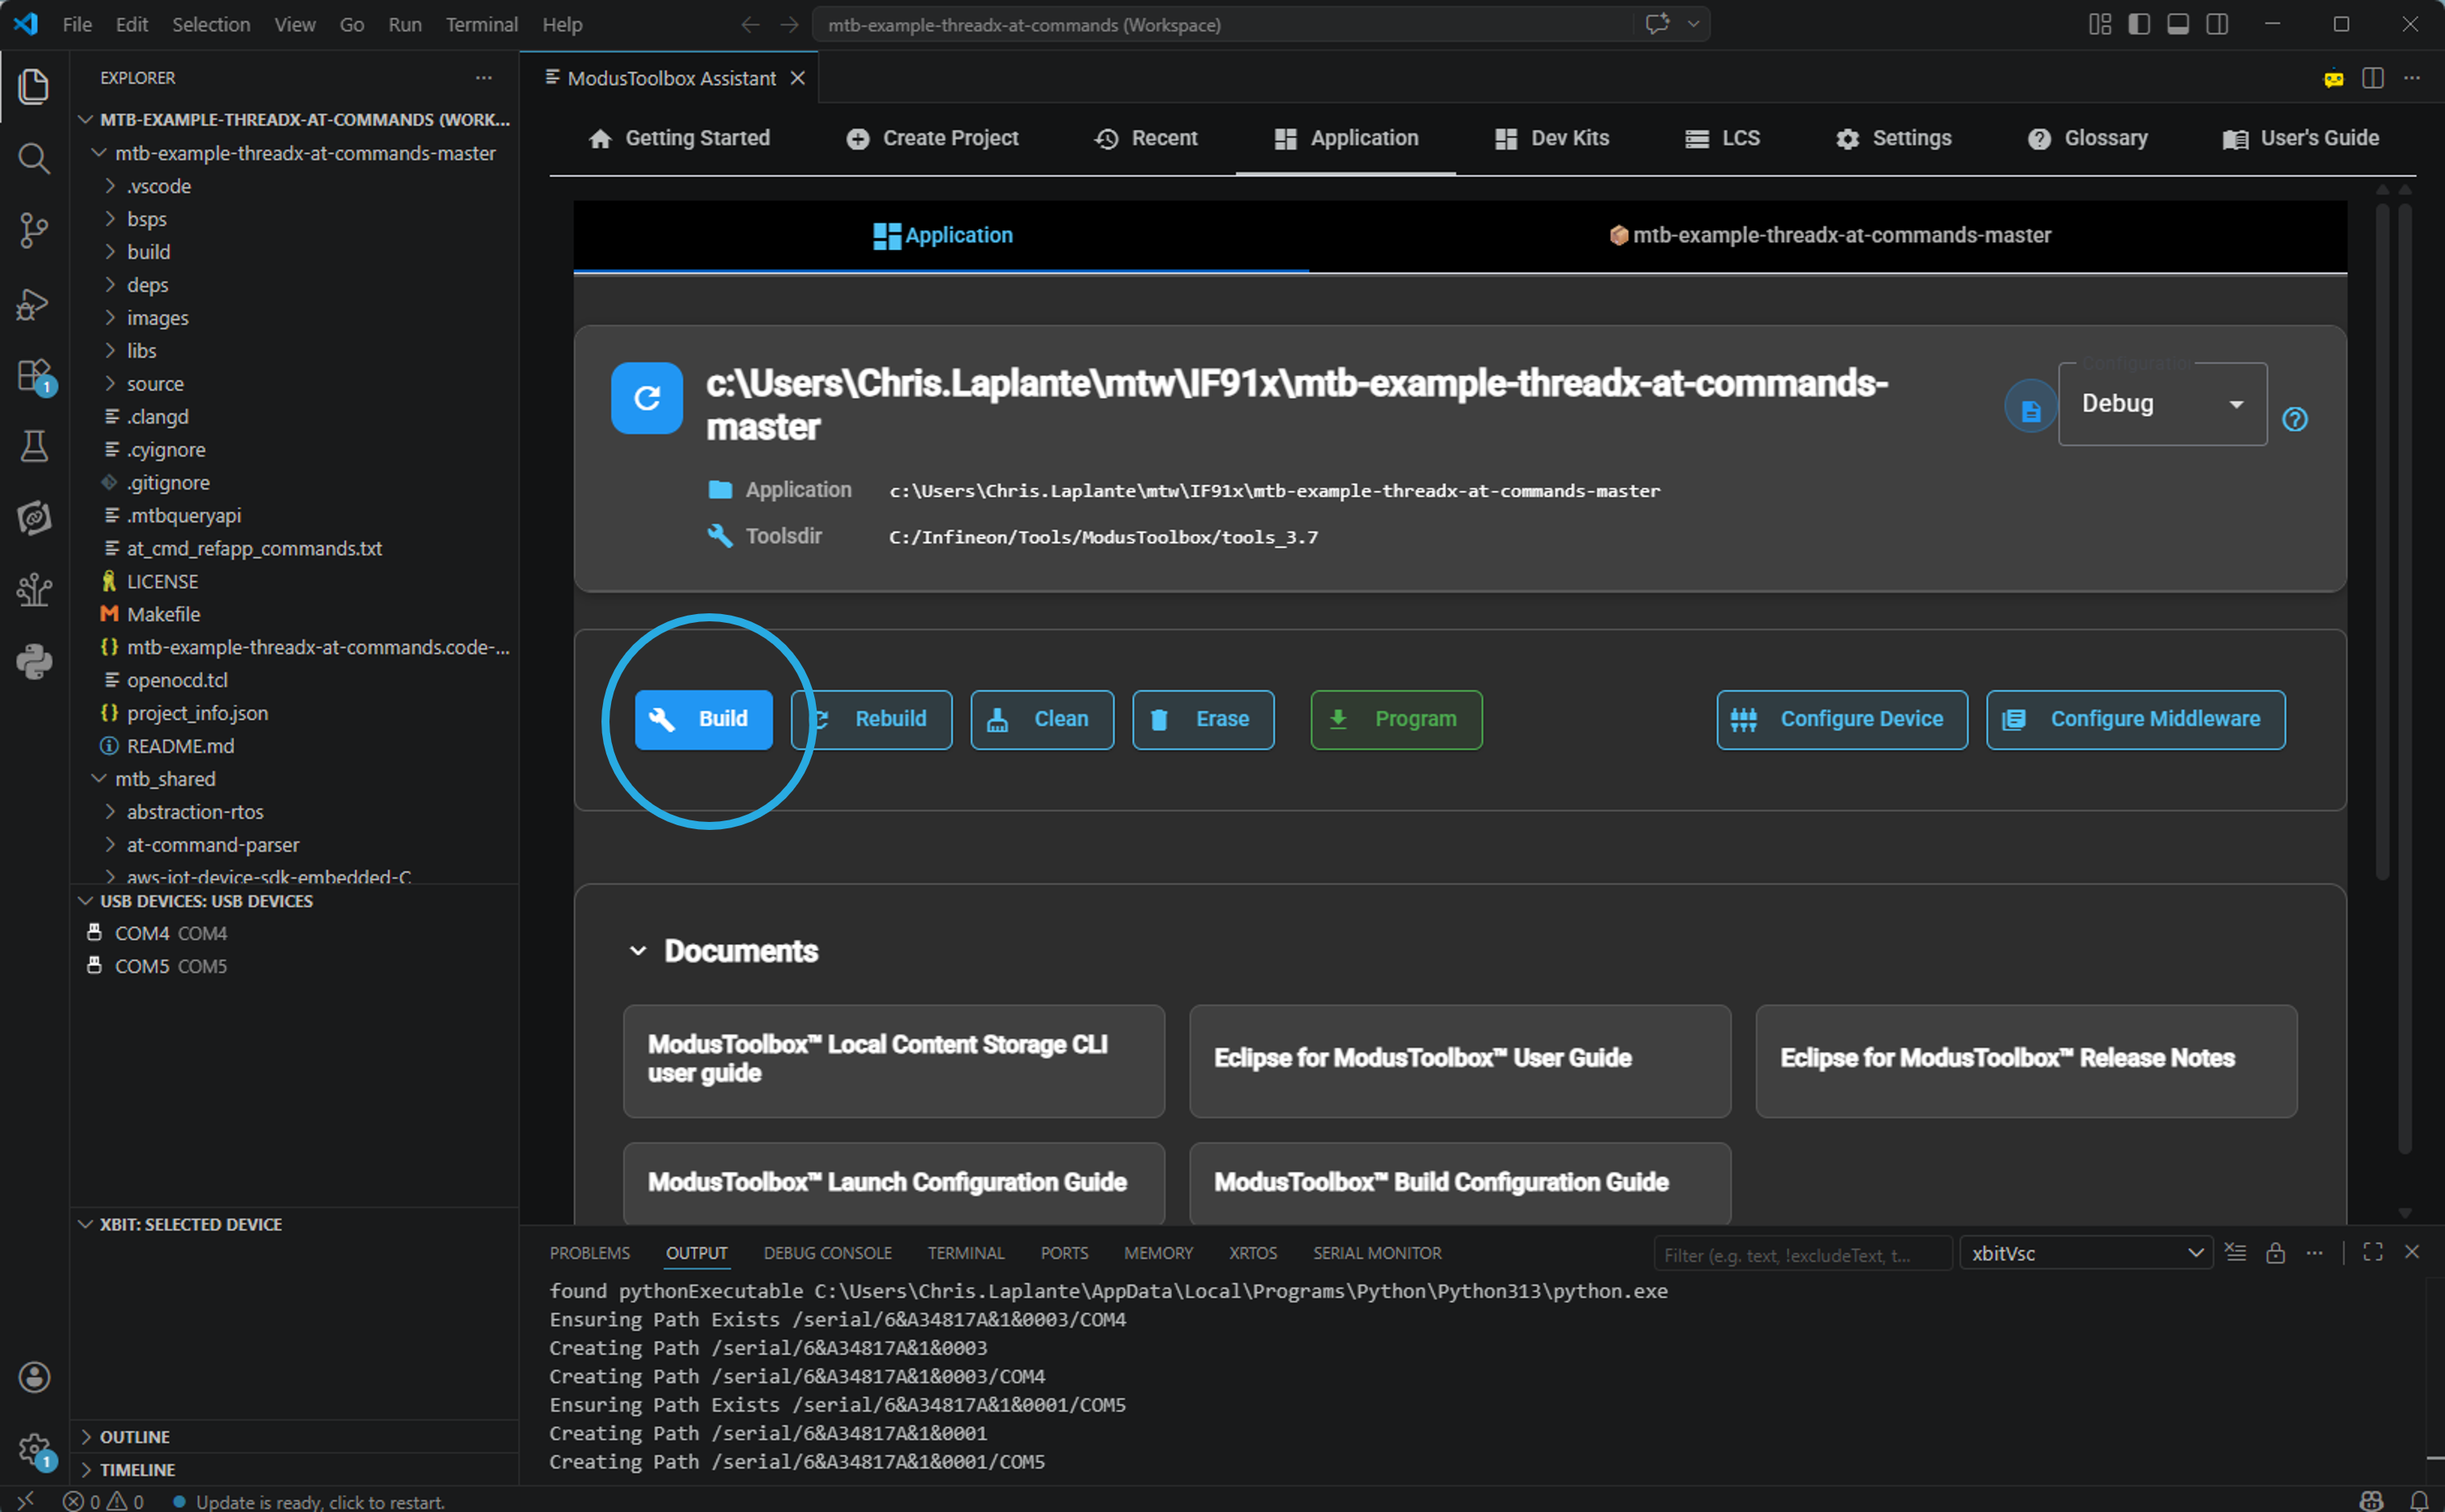Click the customize layout icon
This screenshot has height=1512, width=2445.
coord(2100,24)
